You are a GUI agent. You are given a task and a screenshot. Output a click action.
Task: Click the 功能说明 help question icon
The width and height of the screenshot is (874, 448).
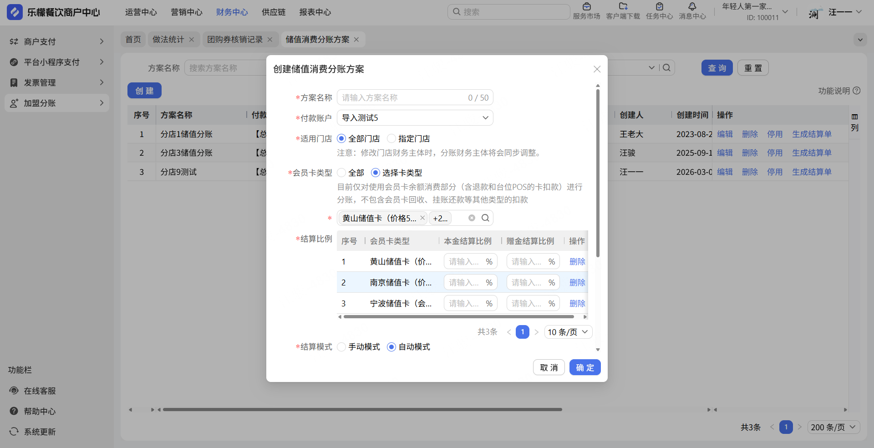tap(856, 91)
